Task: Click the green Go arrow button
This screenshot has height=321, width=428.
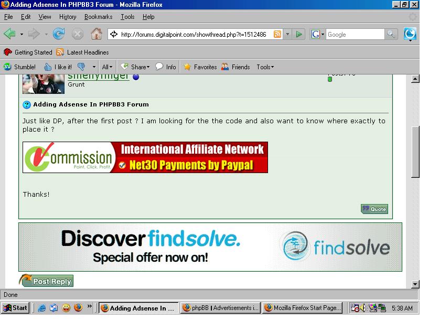Action: [x=299, y=35]
